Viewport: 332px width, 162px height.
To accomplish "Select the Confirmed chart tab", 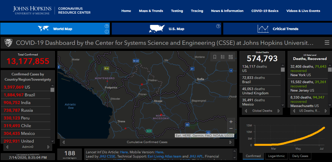I will coord(253,156).
